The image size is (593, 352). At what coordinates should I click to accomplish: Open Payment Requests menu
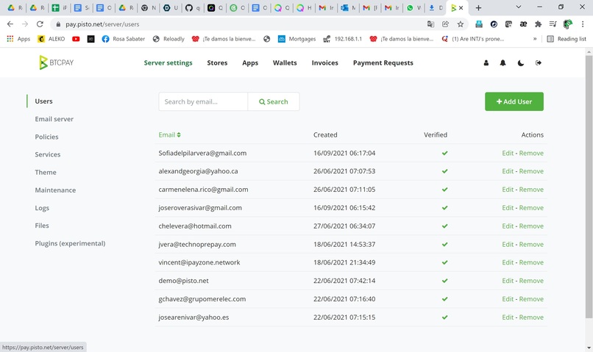[383, 62]
